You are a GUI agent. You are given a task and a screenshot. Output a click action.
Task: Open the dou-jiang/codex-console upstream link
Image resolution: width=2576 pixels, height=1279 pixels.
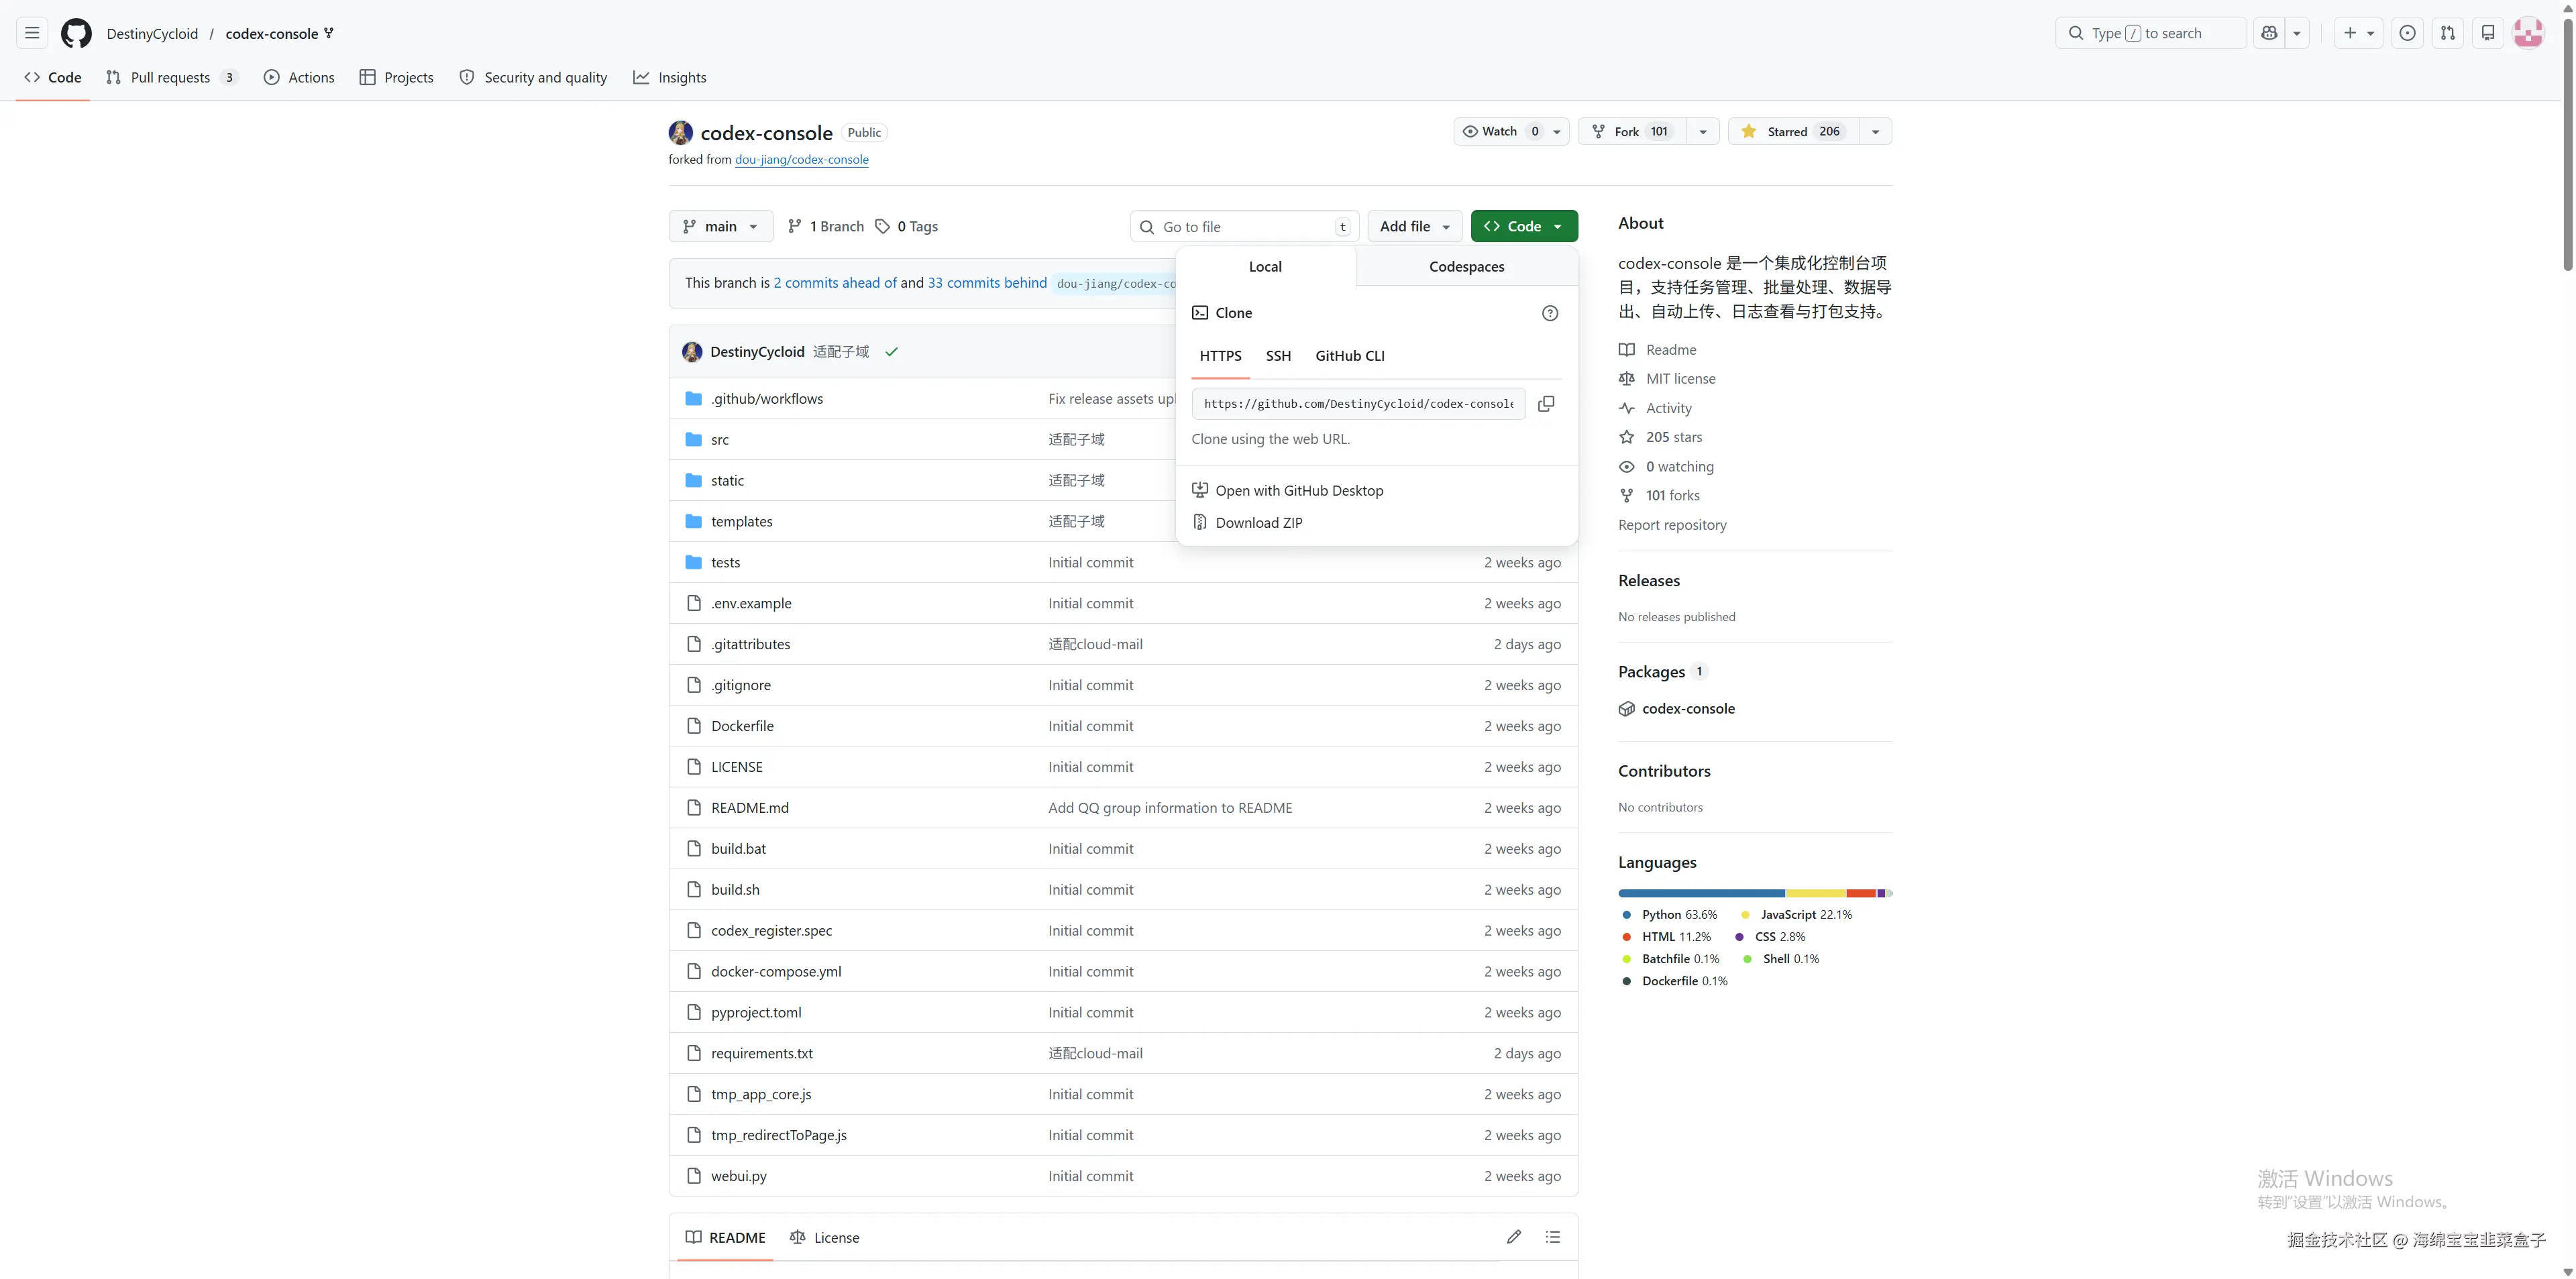(801, 160)
